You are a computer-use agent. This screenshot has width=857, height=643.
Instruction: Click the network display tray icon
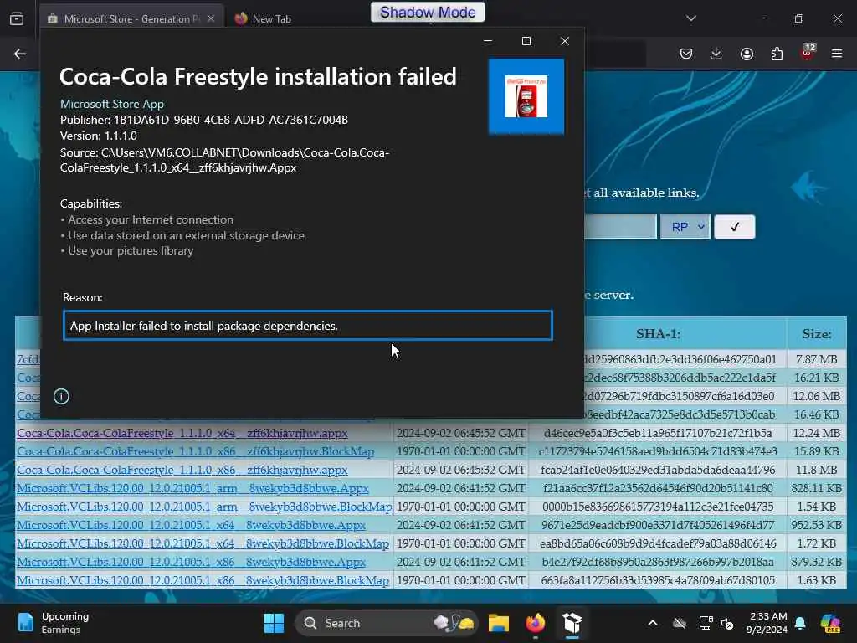pyautogui.click(x=706, y=623)
